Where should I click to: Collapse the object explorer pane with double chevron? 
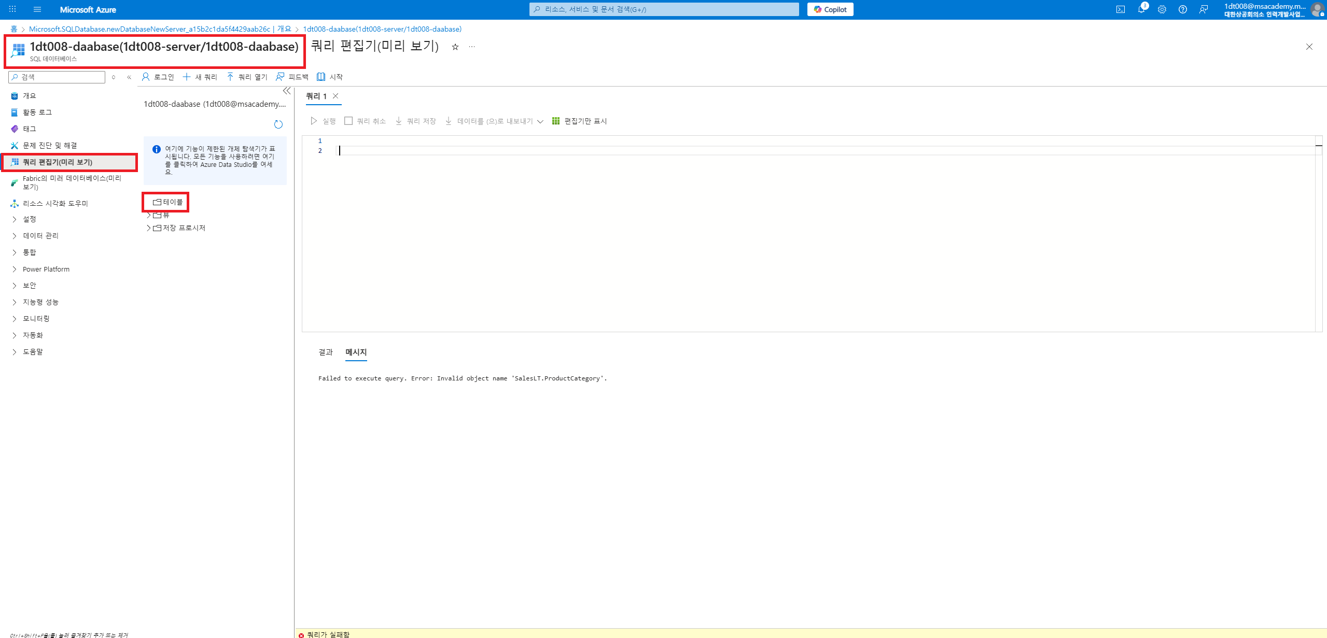coord(287,91)
